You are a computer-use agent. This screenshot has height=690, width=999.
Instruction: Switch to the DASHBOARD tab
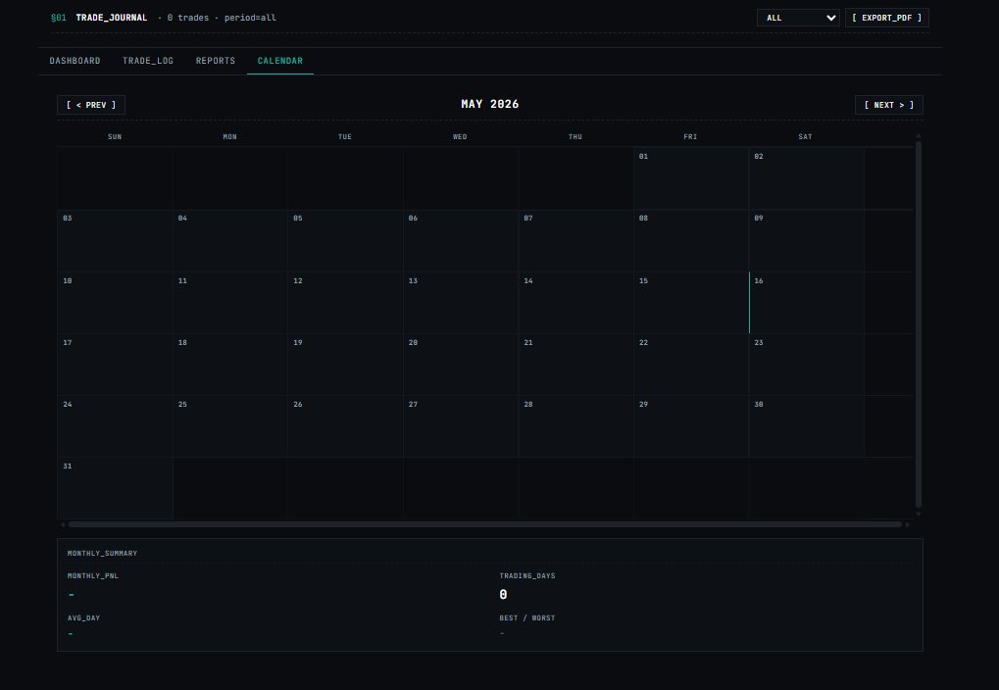[75, 61]
